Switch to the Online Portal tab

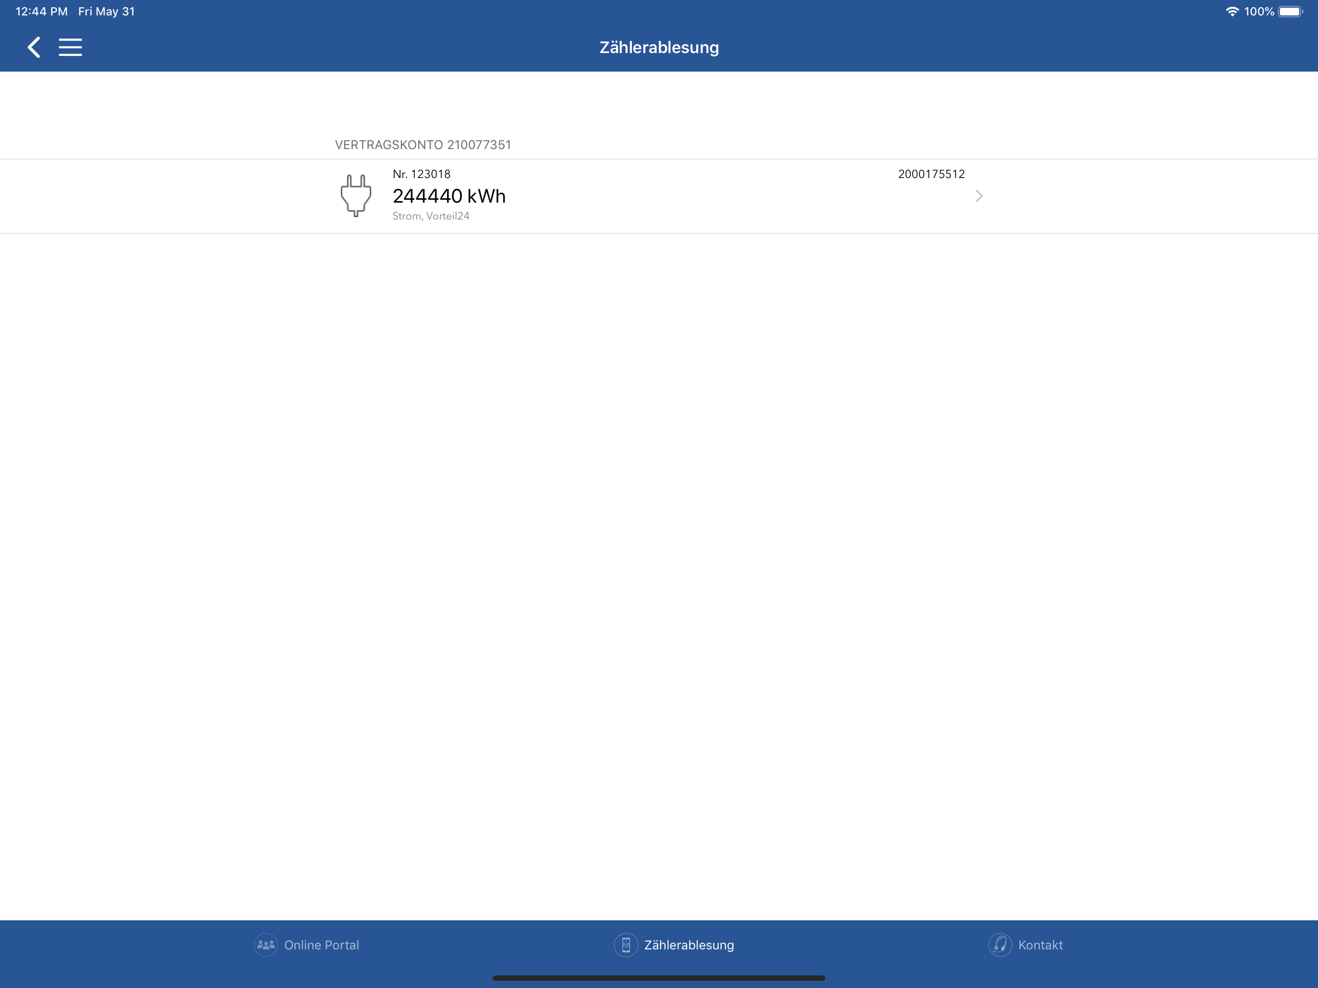pyautogui.click(x=307, y=945)
